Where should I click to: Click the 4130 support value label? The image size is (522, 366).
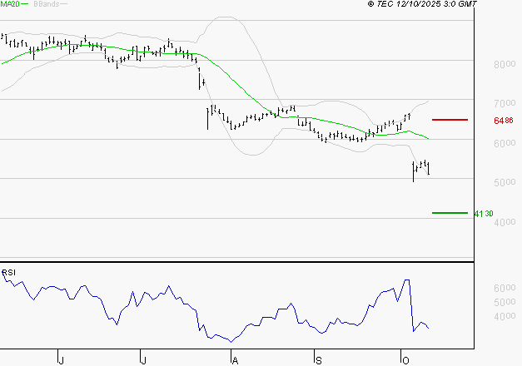coord(484,214)
